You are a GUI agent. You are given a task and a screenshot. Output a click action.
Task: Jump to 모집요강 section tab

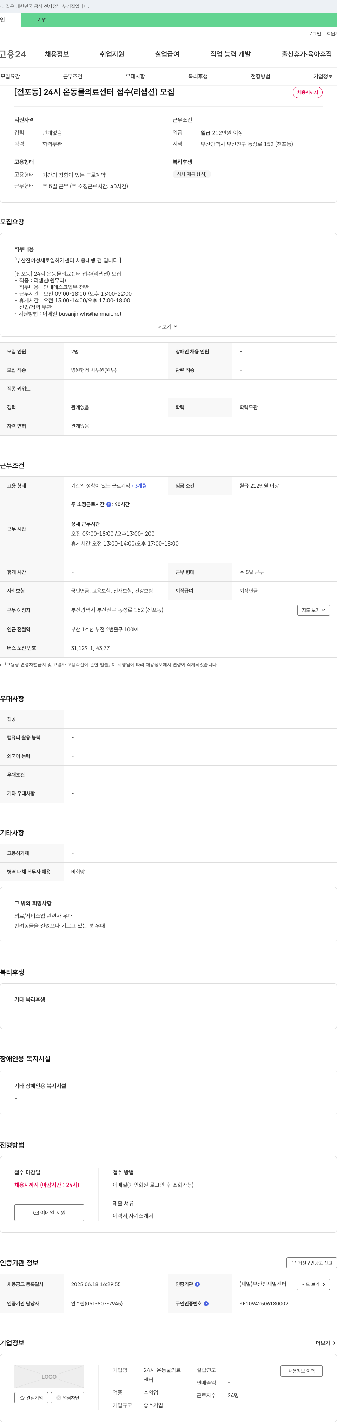click(10, 76)
